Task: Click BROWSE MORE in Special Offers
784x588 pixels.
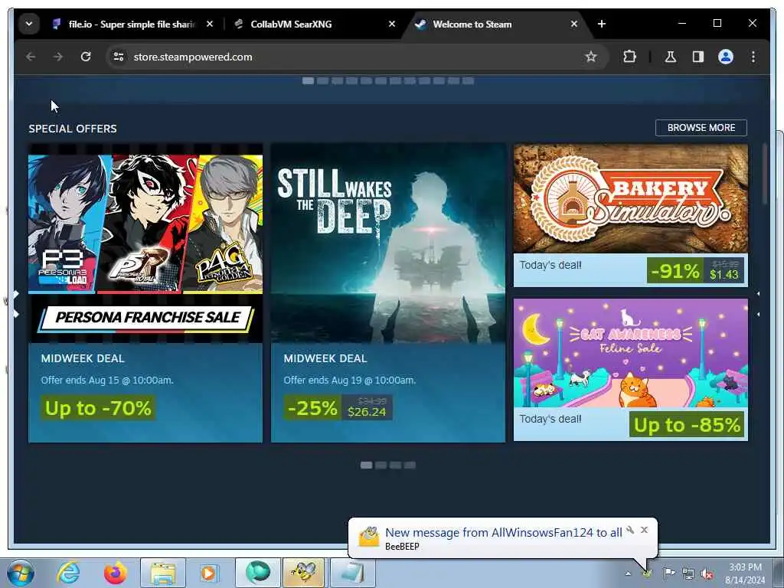Action: tap(701, 128)
